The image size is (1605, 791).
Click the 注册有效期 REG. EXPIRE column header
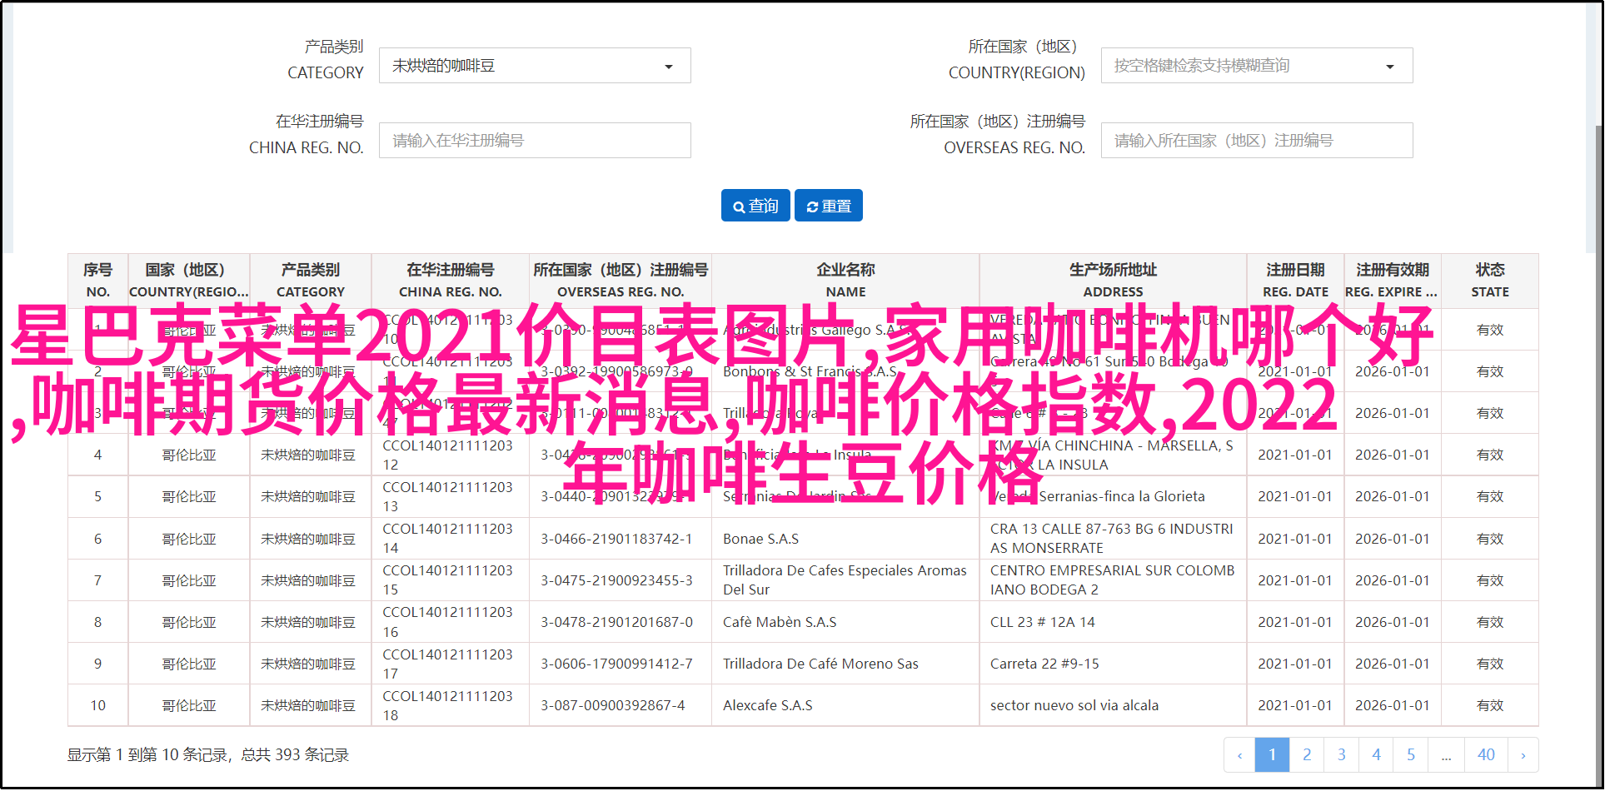[x=1392, y=281]
